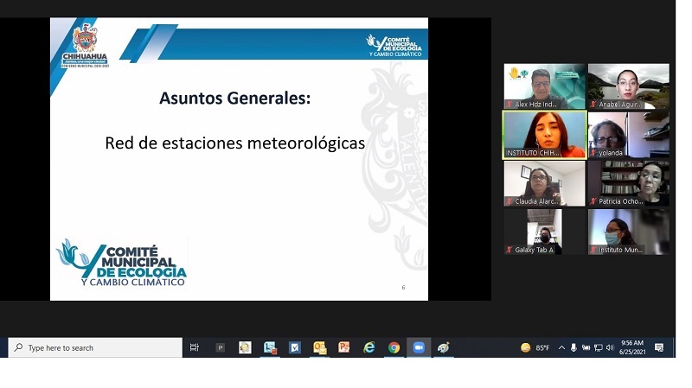Screen dimensions: 692x388
Task: Click the slide number 6
Action: (x=403, y=288)
